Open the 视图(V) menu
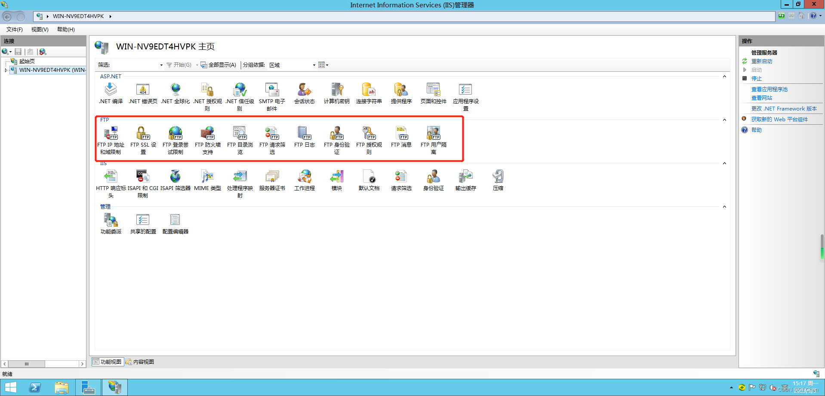This screenshot has height=396, width=825. (40, 29)
